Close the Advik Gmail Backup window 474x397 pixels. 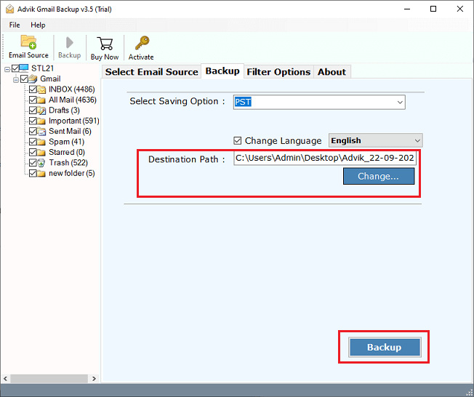click(459, 9)
